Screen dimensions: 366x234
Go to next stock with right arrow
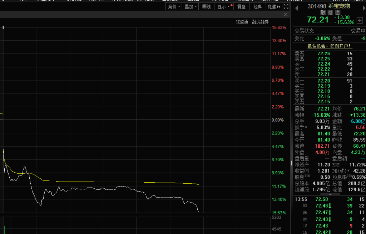coord(363,7)
